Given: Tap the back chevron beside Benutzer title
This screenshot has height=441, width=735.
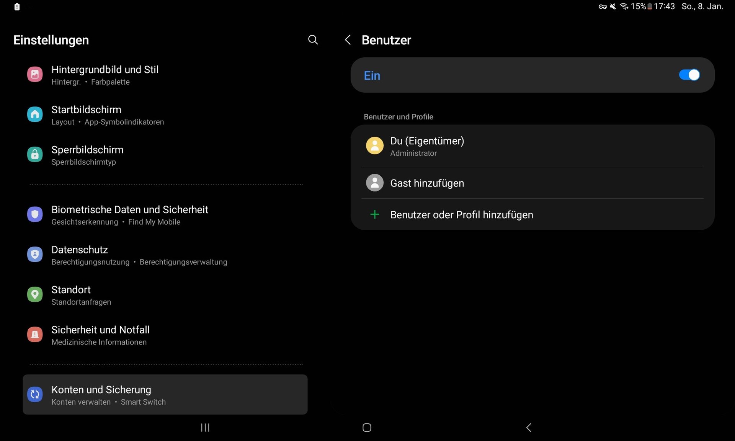Looking at the screenshot, I should [x=348, y=40].
